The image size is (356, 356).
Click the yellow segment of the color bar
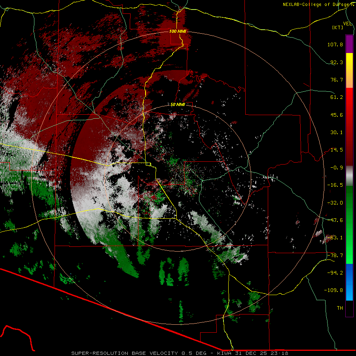tap(349, 60)
